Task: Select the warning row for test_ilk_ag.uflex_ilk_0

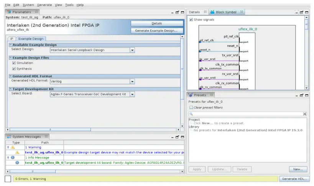Action: 95,153
